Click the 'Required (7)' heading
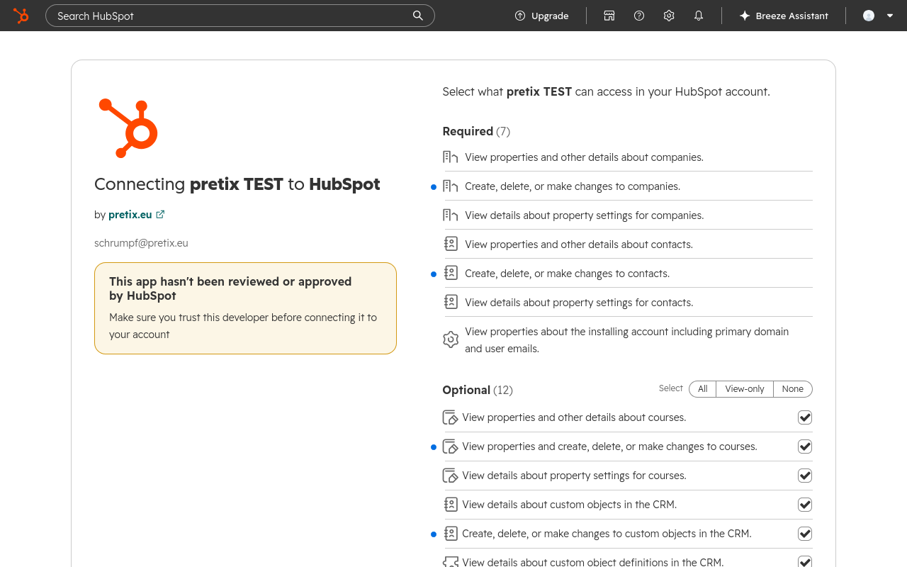907x567 pixels. 476,131
